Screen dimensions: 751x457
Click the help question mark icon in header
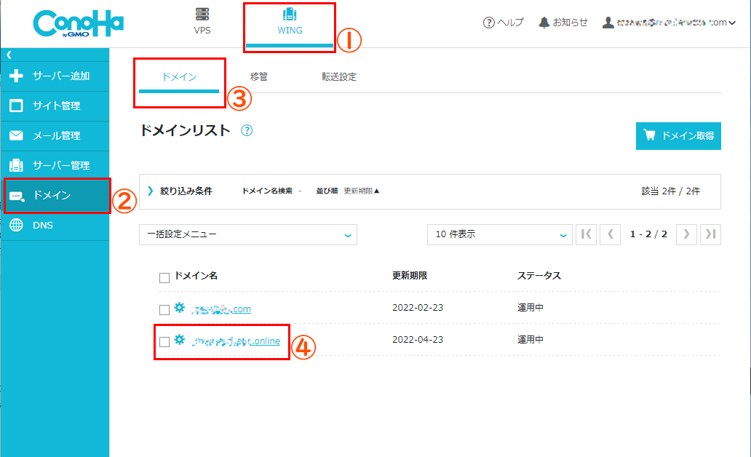(488, 23)
